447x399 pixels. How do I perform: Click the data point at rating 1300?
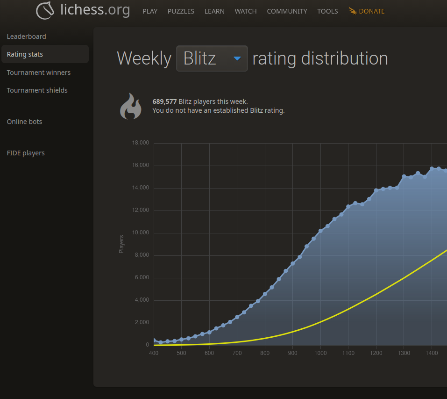(404, 177)
